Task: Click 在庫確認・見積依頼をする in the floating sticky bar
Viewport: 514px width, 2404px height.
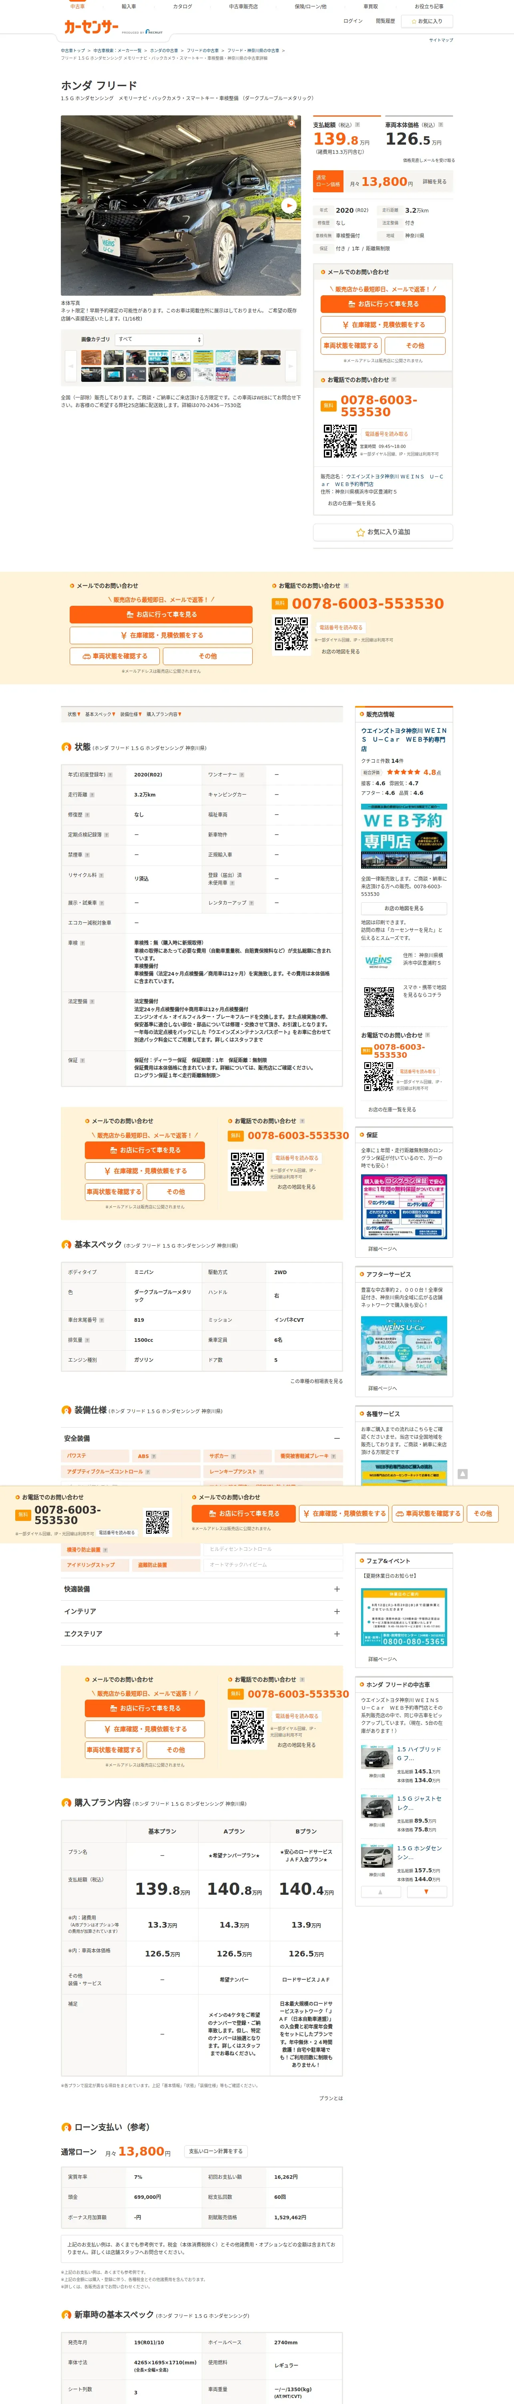Action: [344, 1514]
